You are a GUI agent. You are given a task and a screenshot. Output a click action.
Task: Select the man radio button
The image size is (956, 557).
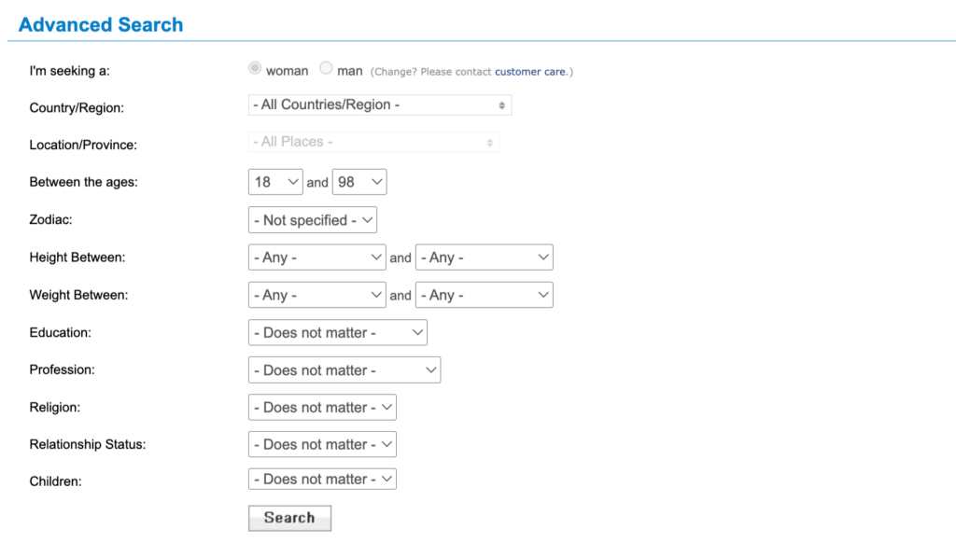tap(326, 69)
